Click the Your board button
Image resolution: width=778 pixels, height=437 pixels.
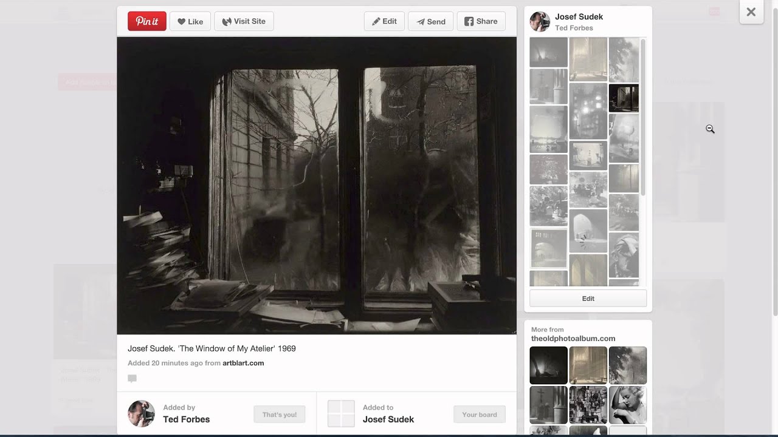tap(480, 415)
